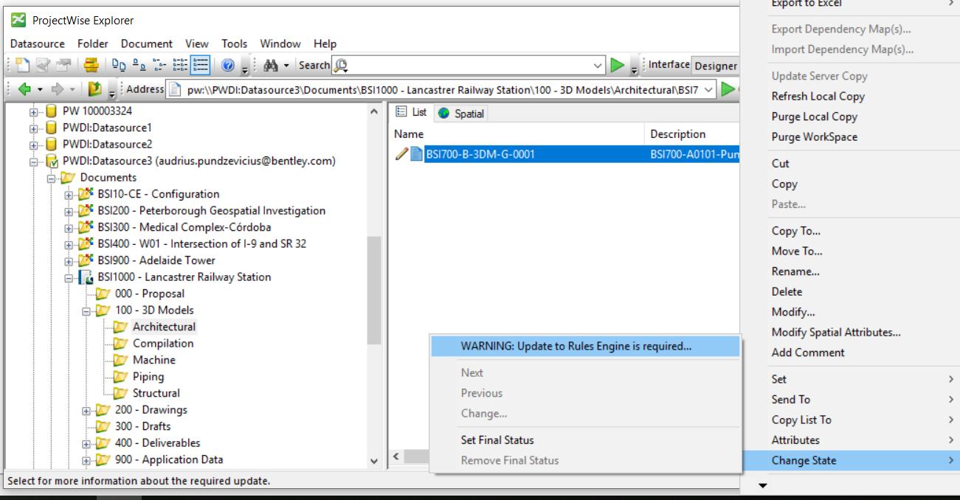The image size is (960, 500).
Task: Select WARNING: Update to Rules Engine entry
Action: coord(585,347)
